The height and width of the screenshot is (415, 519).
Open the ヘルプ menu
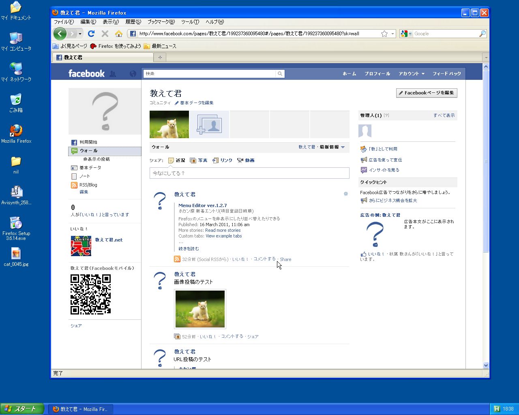click(214, 22)
